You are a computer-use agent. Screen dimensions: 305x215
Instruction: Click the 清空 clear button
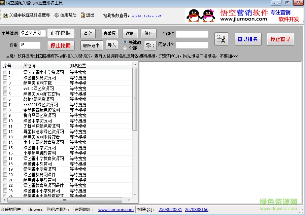87,33
